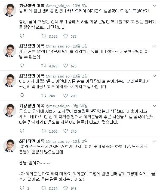Retweet the tweet with 3,529 retweets
160x193 pixels.
pyautogui.click(x=44, y=36)
